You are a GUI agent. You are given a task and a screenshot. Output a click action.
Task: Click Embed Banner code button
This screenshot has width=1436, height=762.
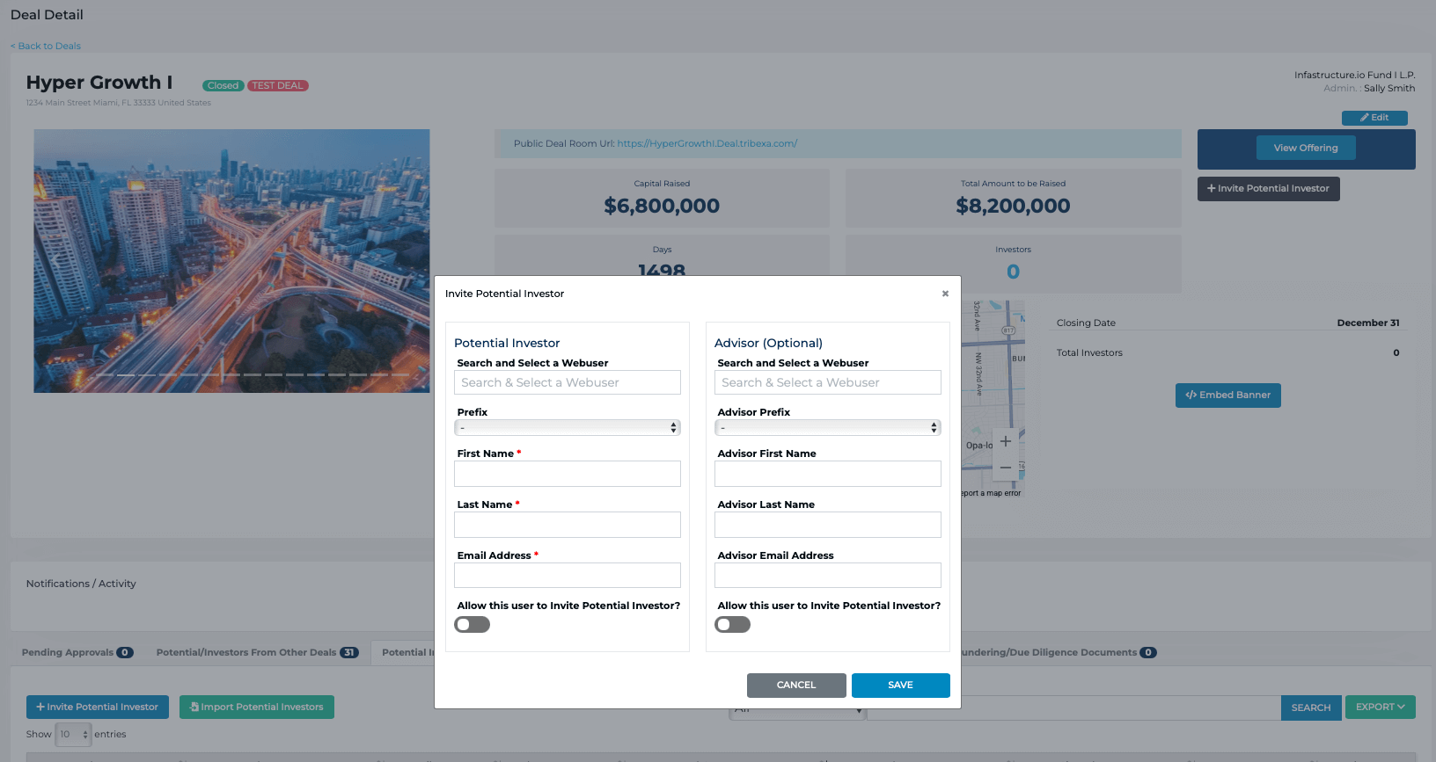(1227, 396)
